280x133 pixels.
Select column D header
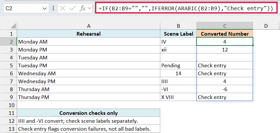pyautogui.click(x=266, y=26)
